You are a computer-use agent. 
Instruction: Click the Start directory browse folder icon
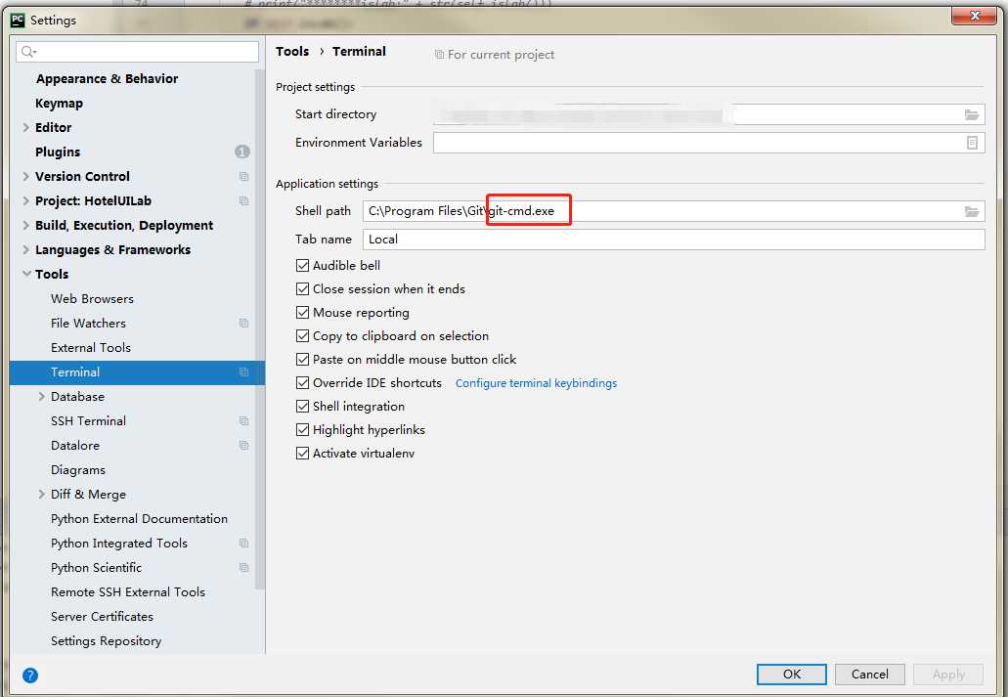click(971, 114)
